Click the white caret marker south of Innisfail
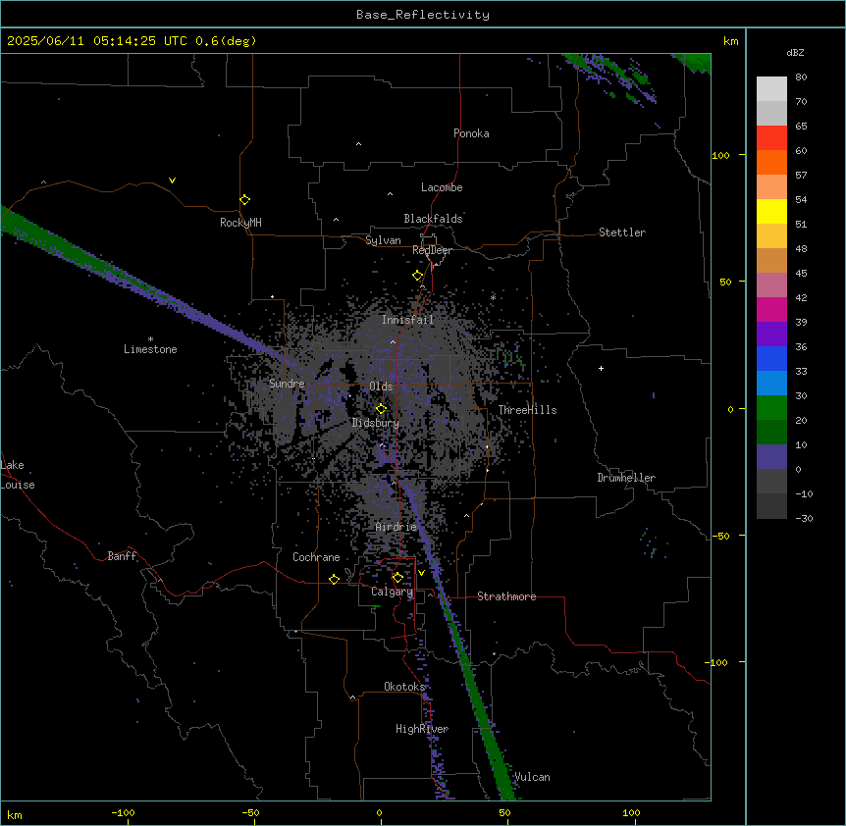The height and width of the screenshot is (826, 846). pos(393,341)
